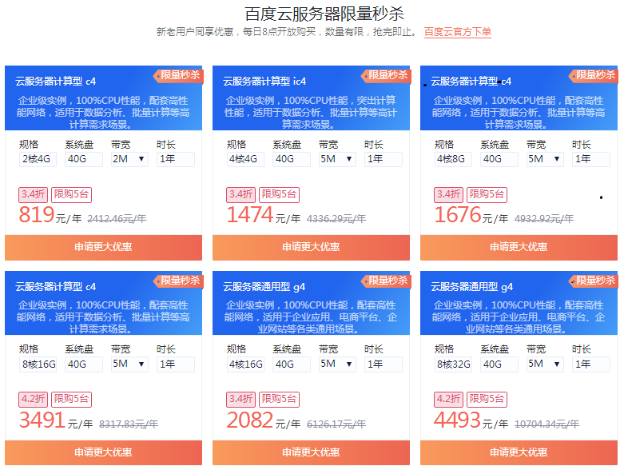Image resolution: width=624 pixels, height=470 pixels.
Task: Click the 限购5台 badge above 1676元
Action: click(x=487, y=194)
